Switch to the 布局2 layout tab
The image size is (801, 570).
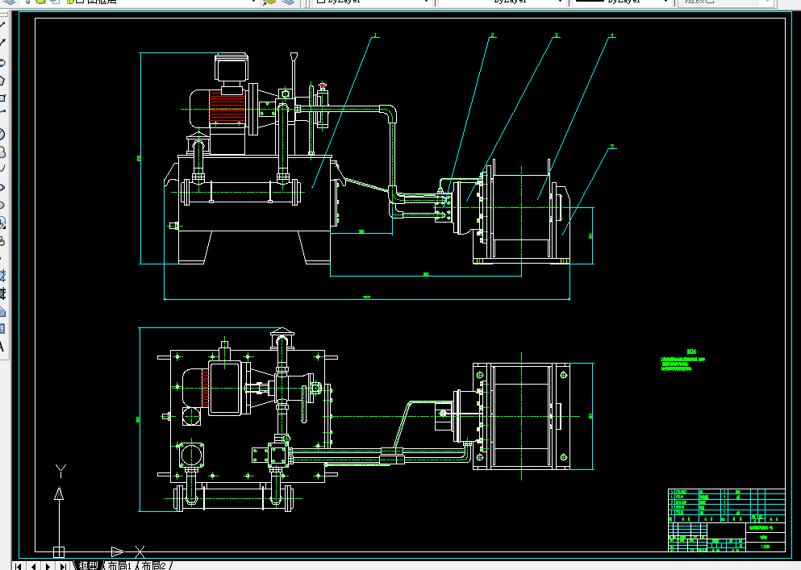(153, 565)
